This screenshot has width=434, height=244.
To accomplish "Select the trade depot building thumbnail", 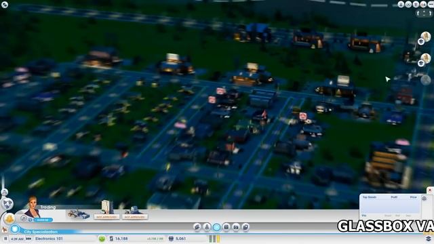I will point(79,215).
